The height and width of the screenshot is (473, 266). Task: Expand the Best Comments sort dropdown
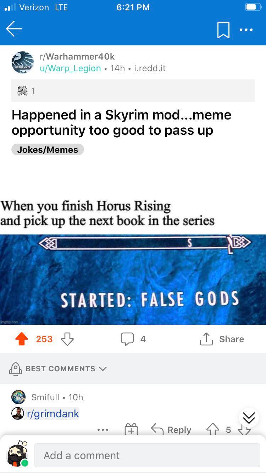(x=58, y=369)
